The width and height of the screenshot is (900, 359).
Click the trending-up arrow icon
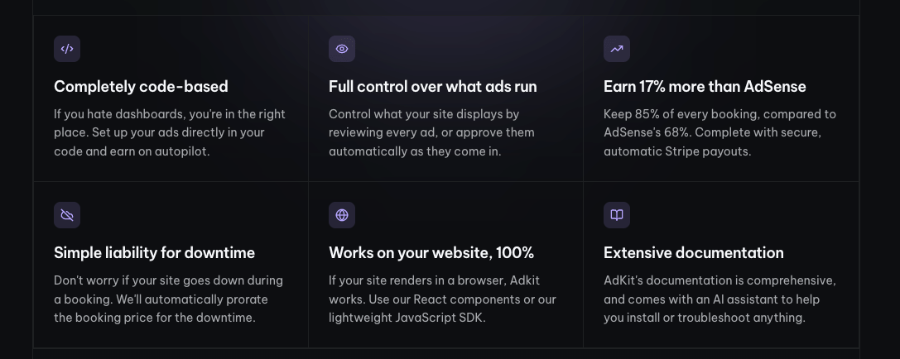point(617,49)
